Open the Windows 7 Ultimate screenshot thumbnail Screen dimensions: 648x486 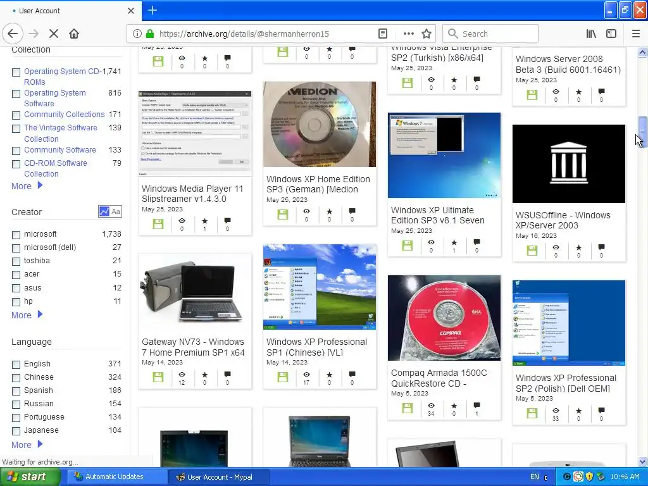[x=444, y=155]
